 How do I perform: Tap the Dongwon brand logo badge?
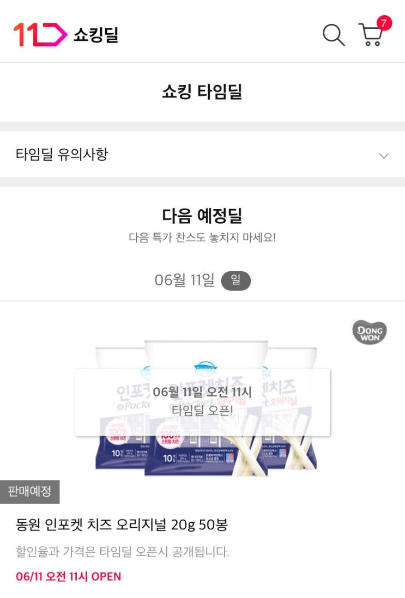coord(370,332)
